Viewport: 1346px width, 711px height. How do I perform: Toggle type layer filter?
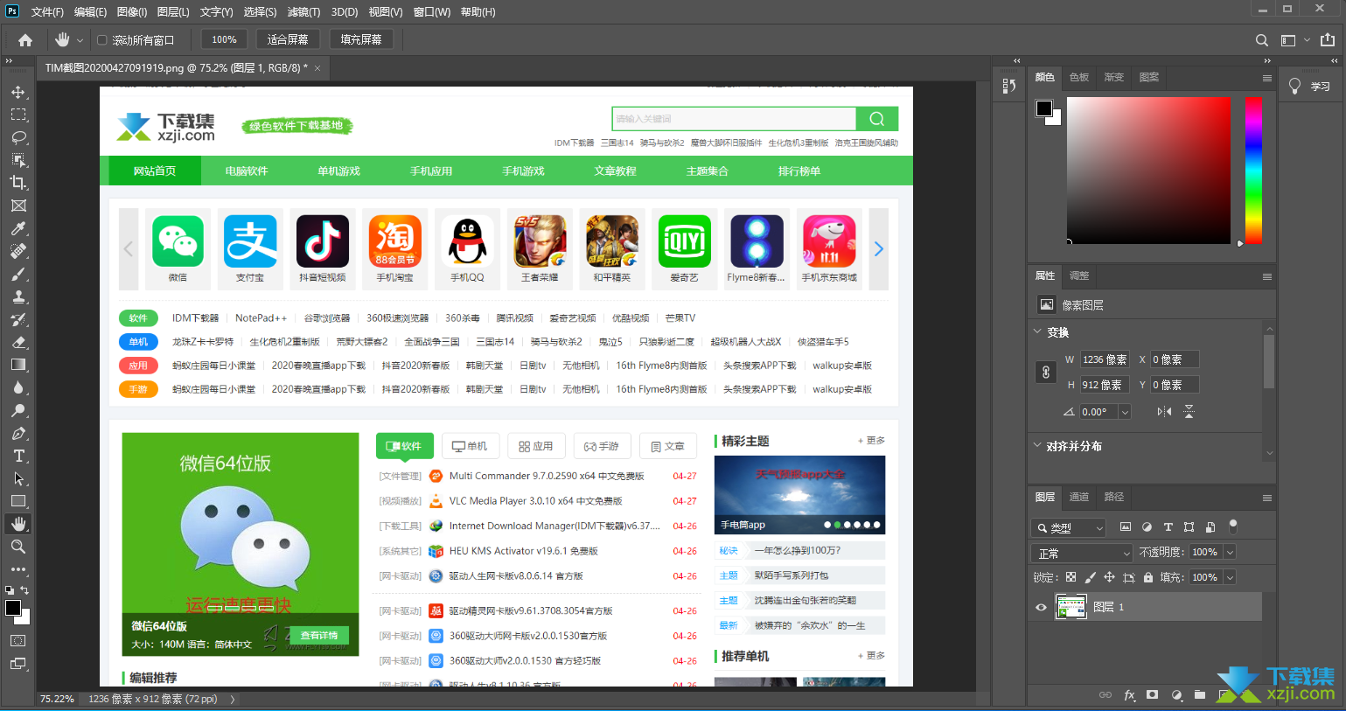coord(1168,527)
